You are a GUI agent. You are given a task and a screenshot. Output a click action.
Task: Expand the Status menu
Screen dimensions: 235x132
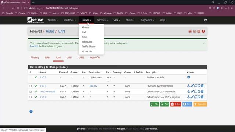click(x=130, y=20)
